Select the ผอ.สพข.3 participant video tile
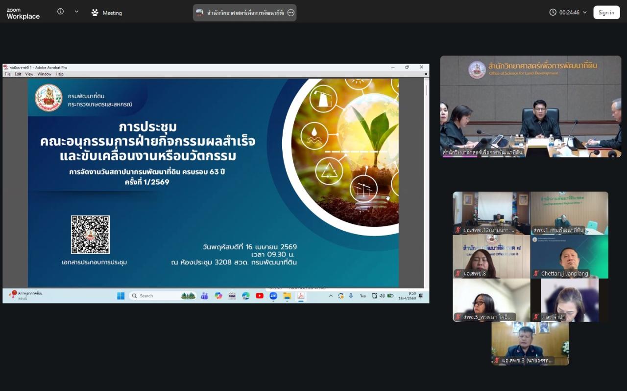 tap(531, 344)
